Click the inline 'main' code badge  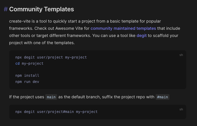[51, 97]
